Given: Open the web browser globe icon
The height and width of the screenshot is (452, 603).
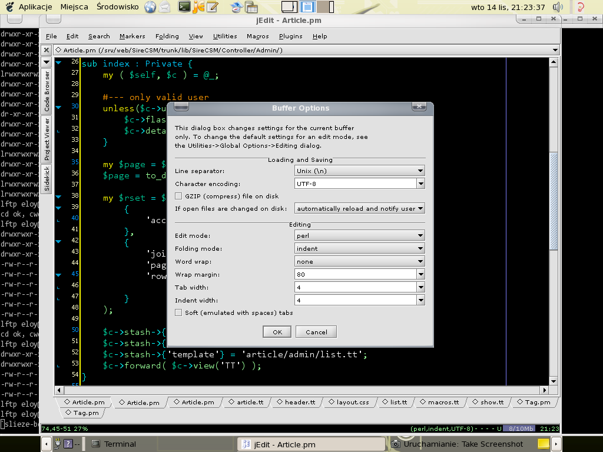Looking at the screenshot, I should coord(150,7).
